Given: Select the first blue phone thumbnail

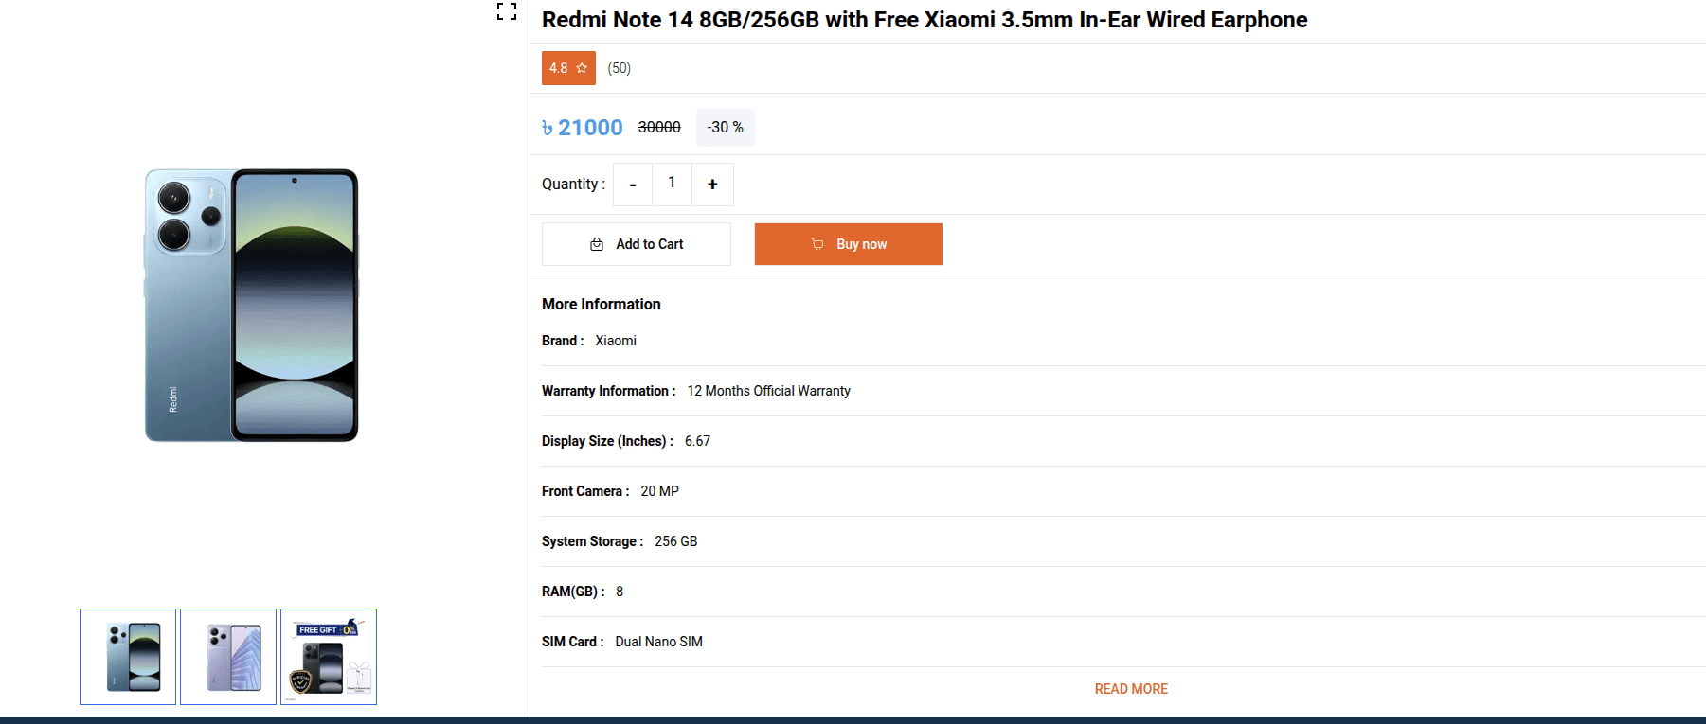Looking at the screenshot, I should [127, 656].
